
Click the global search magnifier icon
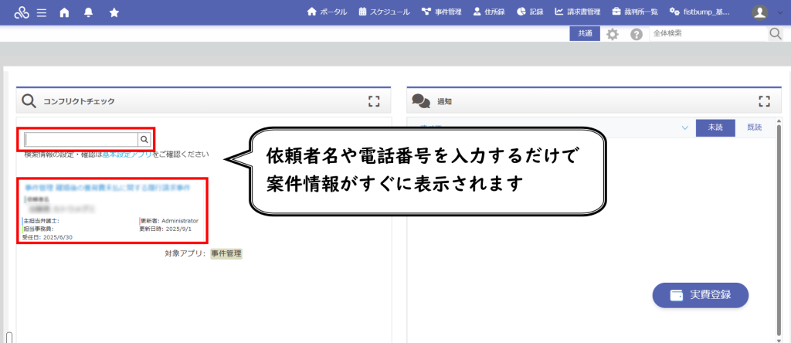[775, 34]
